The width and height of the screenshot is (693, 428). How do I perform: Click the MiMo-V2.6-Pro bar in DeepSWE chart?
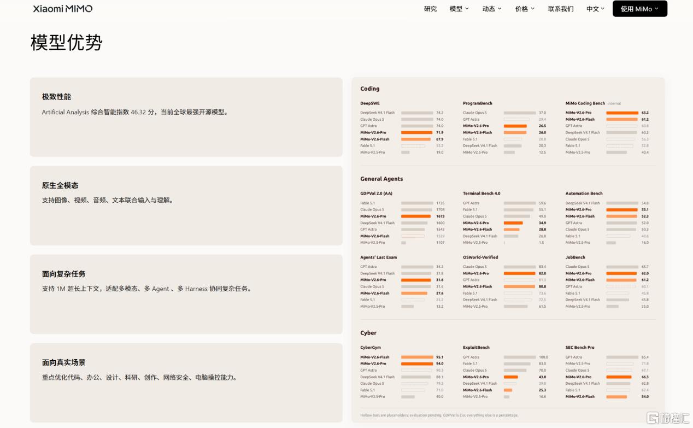pyautogui.click(x=417, y=132)
